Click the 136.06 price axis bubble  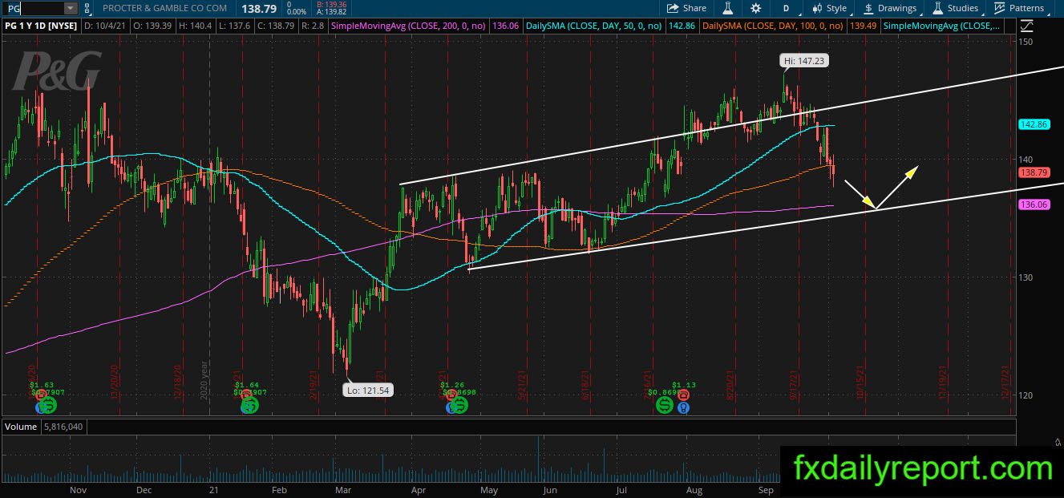coord(1034,204)
